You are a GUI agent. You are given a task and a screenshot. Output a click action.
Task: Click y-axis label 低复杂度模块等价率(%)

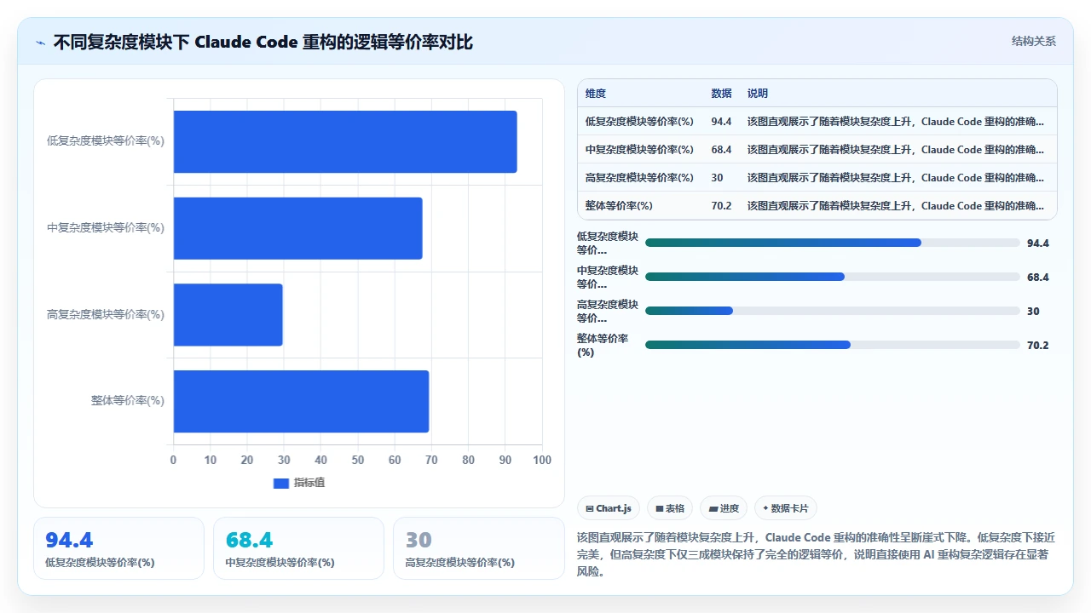tap(106, 141)
